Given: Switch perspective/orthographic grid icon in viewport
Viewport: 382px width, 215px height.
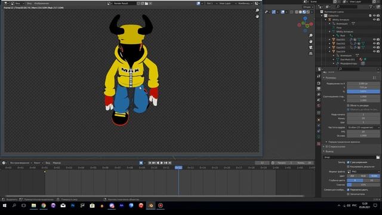Looking at the screenshot, I should coord(310,53).
